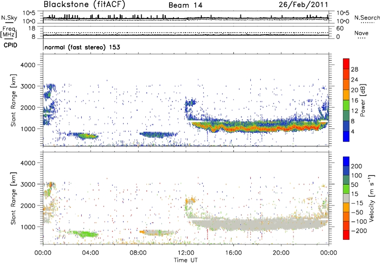Click Velocity colorbar segment between -15 and -50

tap(346, 207)
